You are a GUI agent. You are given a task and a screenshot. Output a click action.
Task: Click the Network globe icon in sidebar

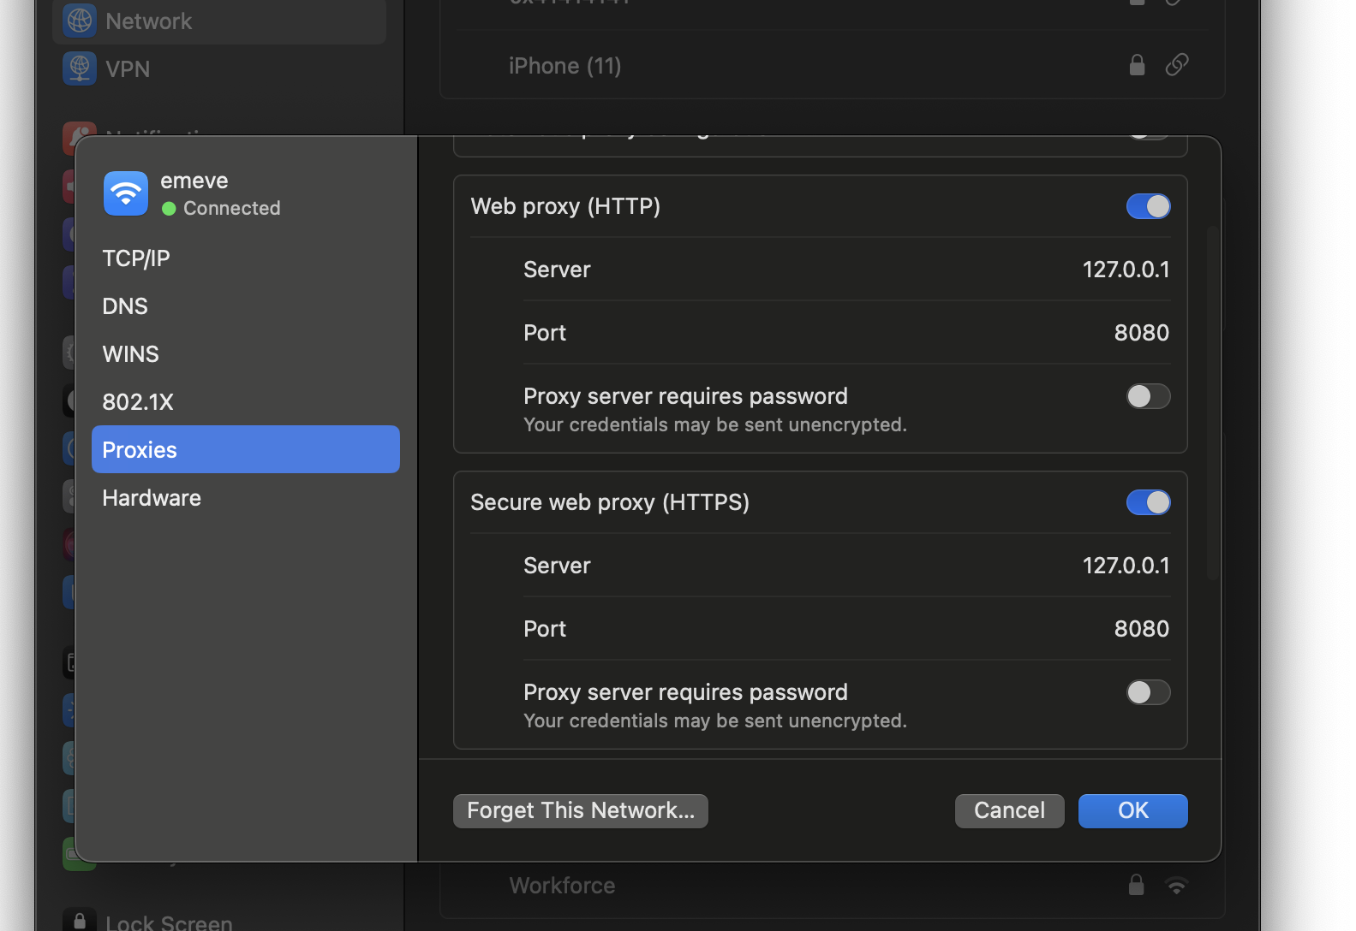(80, 21)
